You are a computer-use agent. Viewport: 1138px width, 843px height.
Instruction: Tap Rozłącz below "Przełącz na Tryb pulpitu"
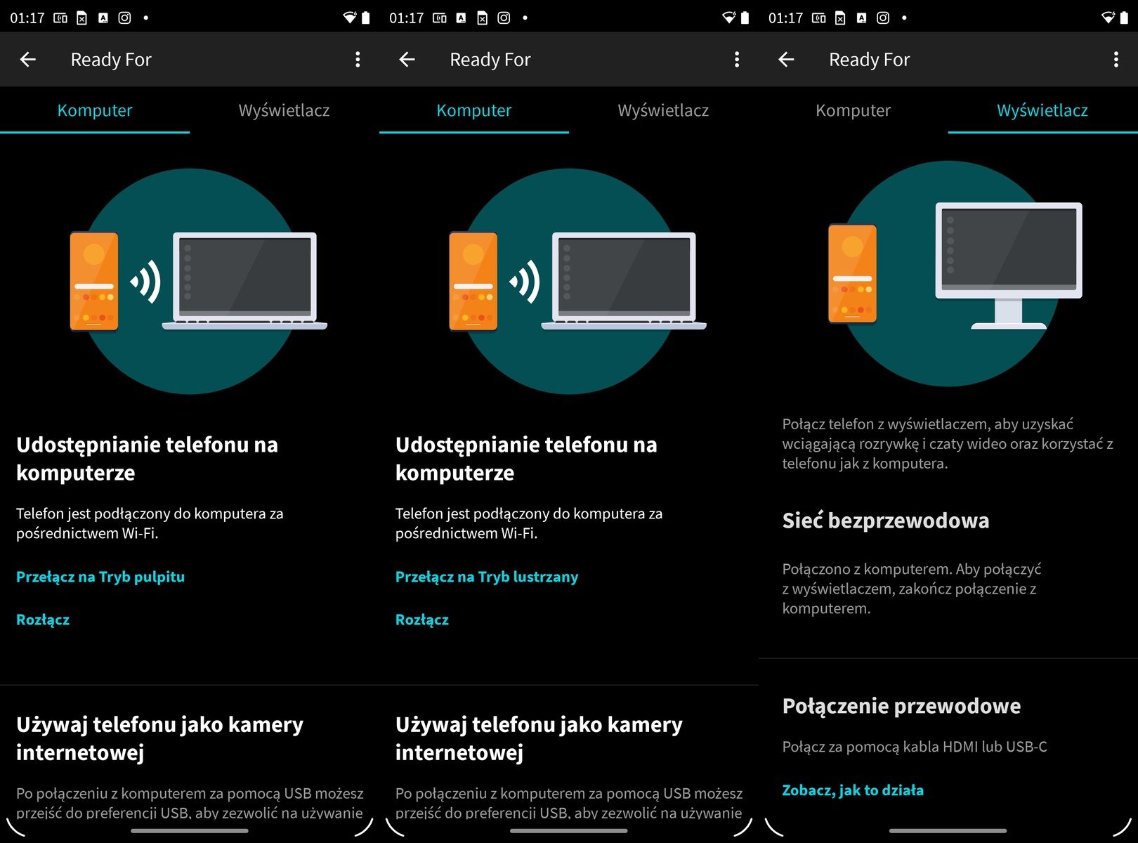point(43,620)
